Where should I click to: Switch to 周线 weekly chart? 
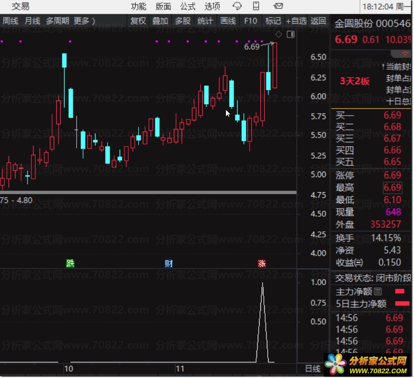click(x=10, y=21)
